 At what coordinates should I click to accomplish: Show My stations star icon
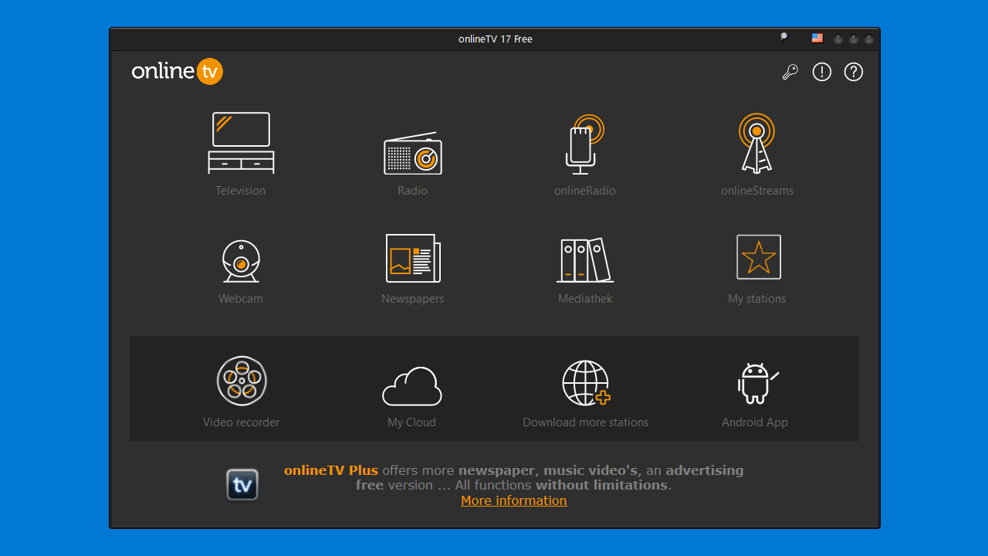[x=759, y=257]
